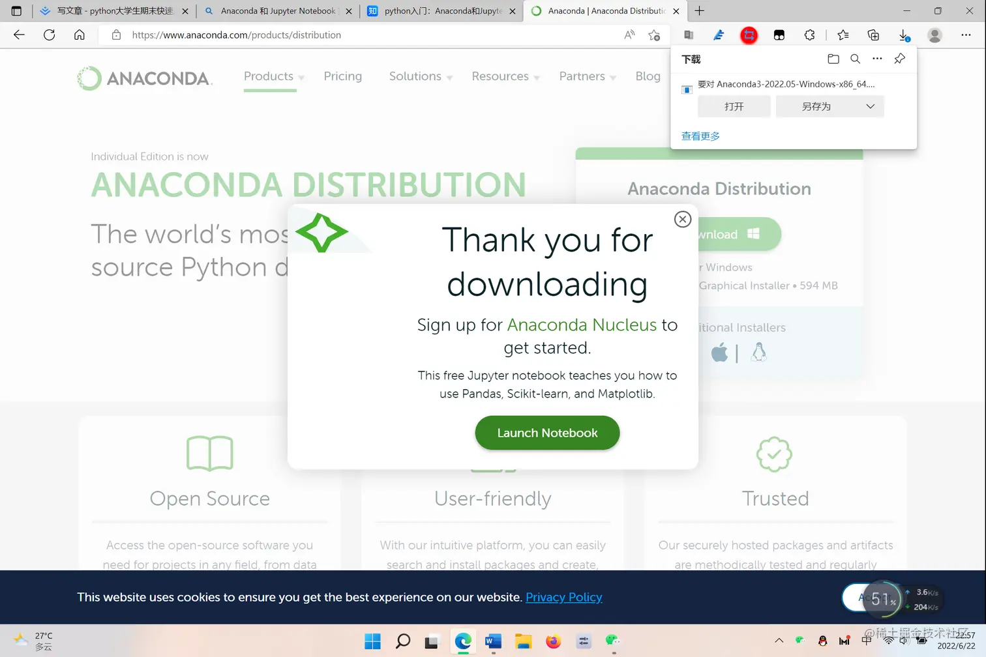
Task: Open the immersive reader book icon
Action: [x=689, y=35]
